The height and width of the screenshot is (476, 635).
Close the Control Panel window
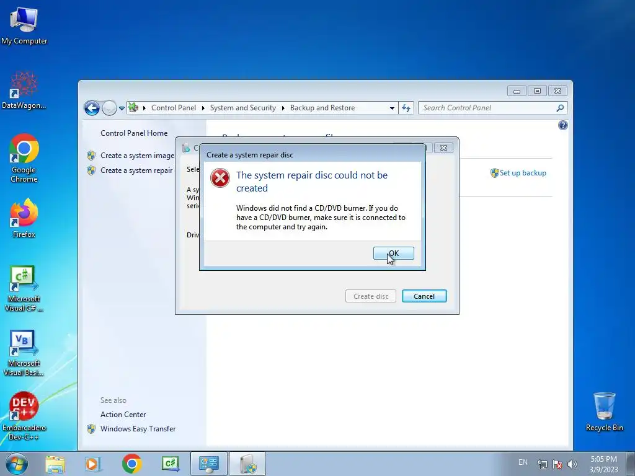coord(557,91)
